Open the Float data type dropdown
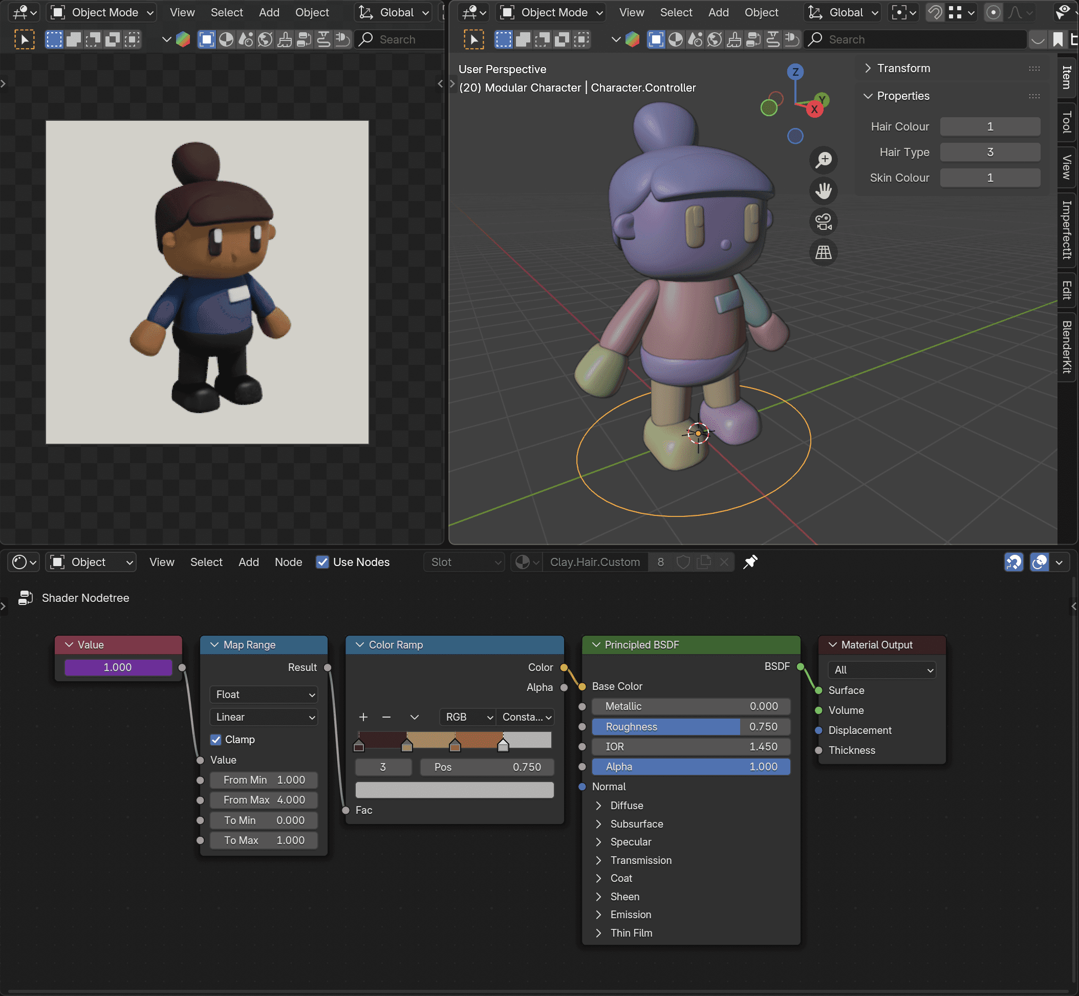The image size is (1079, 996). coord(264,694)
